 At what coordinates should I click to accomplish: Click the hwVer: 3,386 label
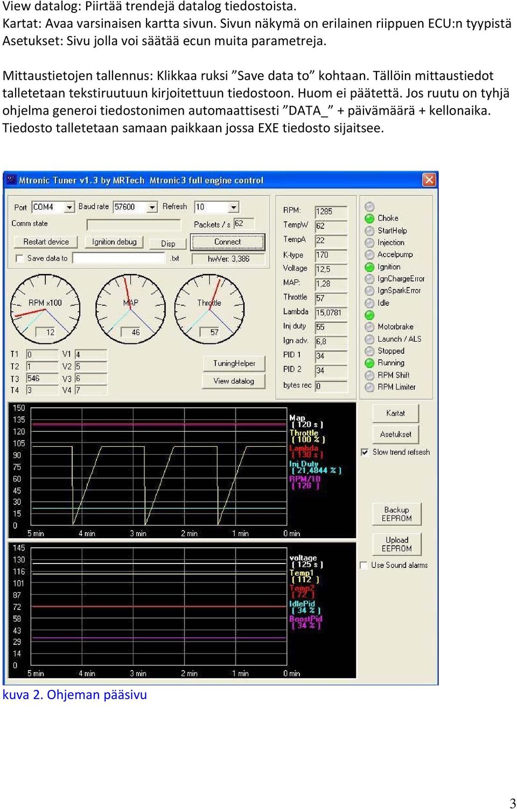(228, 259)
